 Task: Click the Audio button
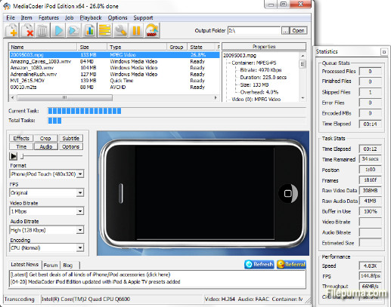pos(46,146)
